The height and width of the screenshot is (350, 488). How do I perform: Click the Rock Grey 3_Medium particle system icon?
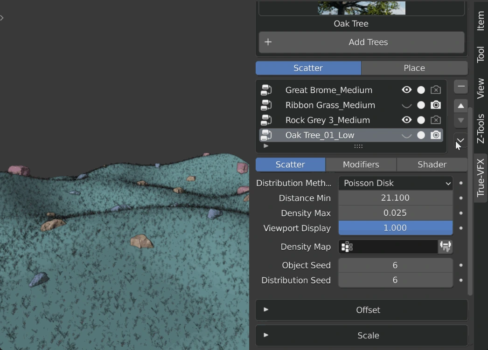point(266,120)
